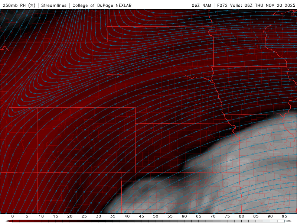Viewport: 297px width, 223px height.
Task: Select the "06Z NAM" model run label
Action: click(201, 5)
